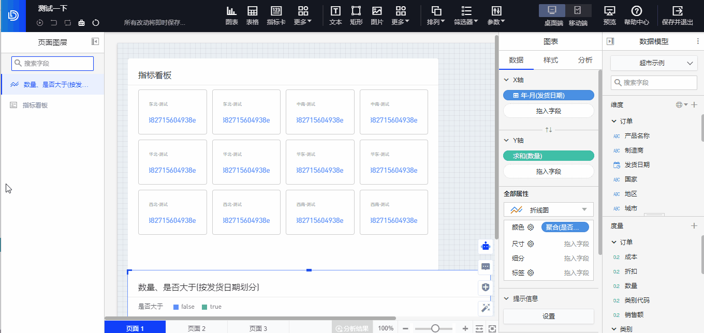
Task: Switch to 桌面端 desktop view
Action: (553, 15)
